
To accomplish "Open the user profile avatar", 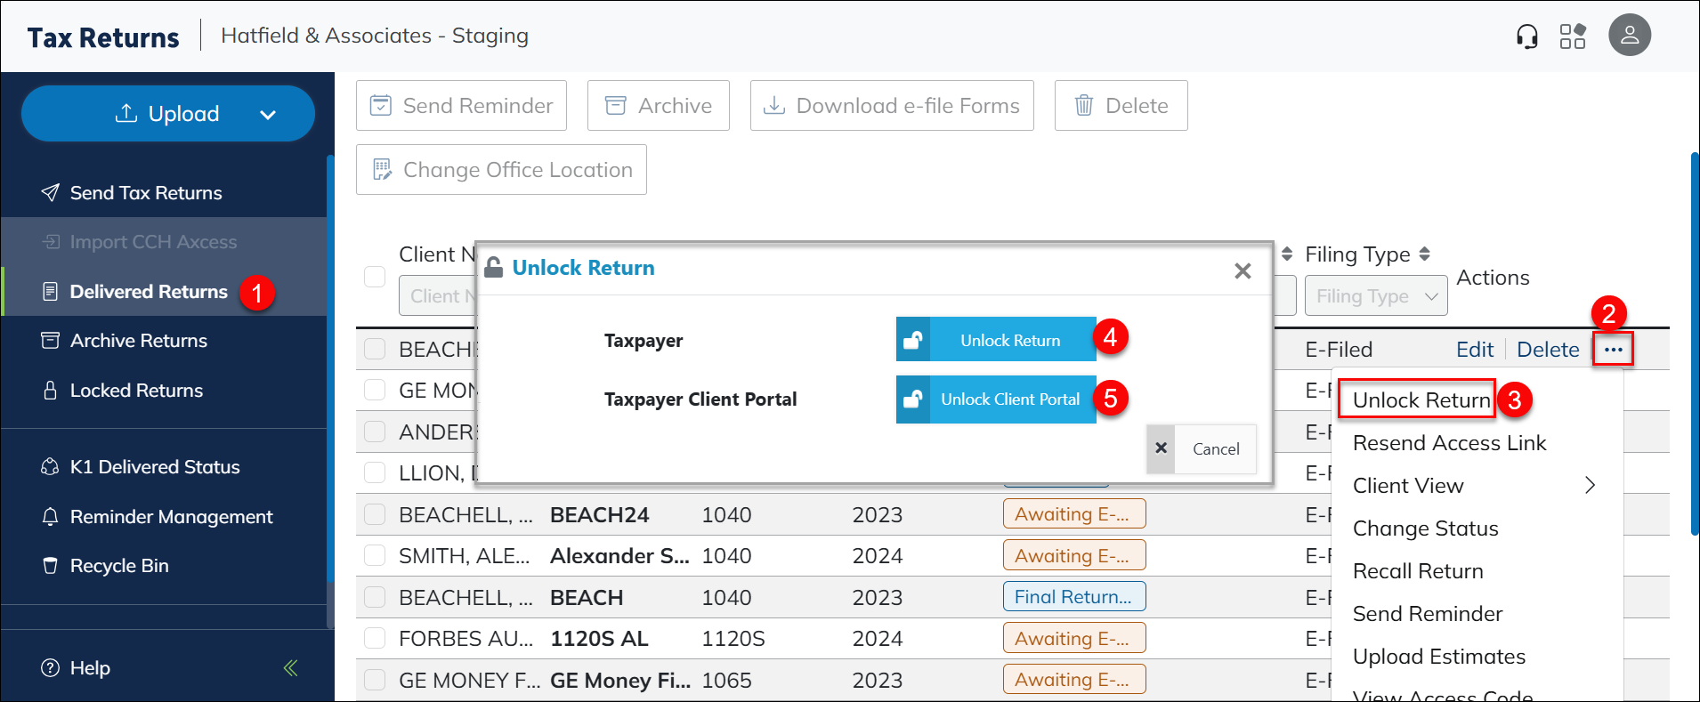I will (1629, 36).
